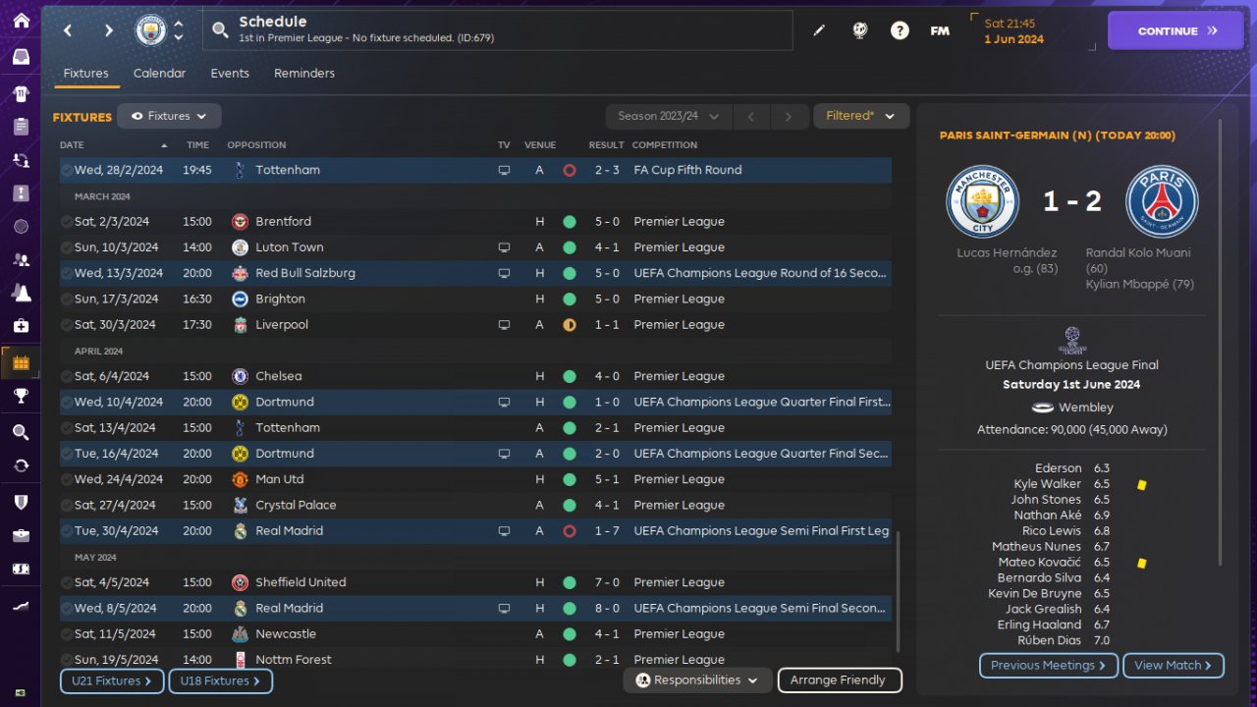Switch to the Calendar tab
This screenshot has height=707, width=1257.
tap(159, 74)
